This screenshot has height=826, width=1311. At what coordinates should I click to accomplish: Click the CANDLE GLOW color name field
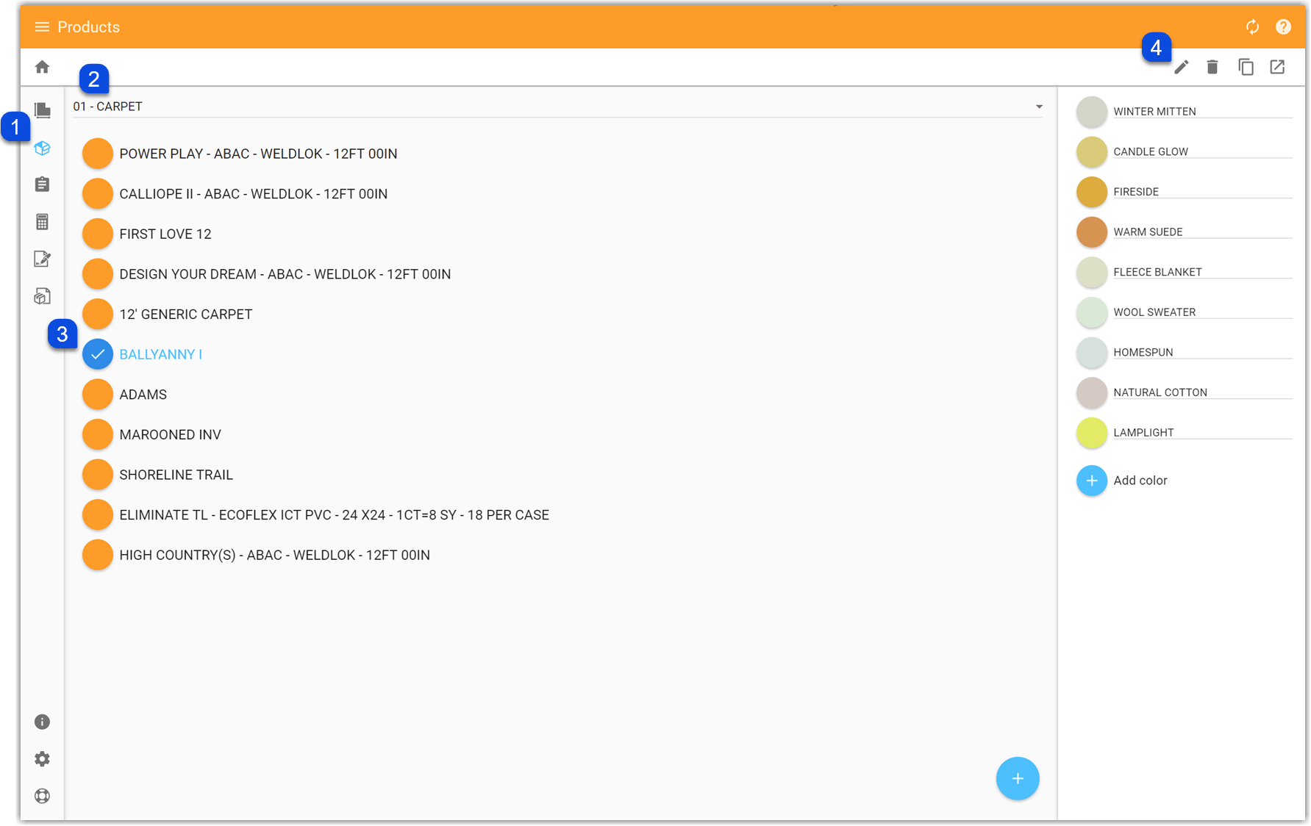coord(1202,151)
